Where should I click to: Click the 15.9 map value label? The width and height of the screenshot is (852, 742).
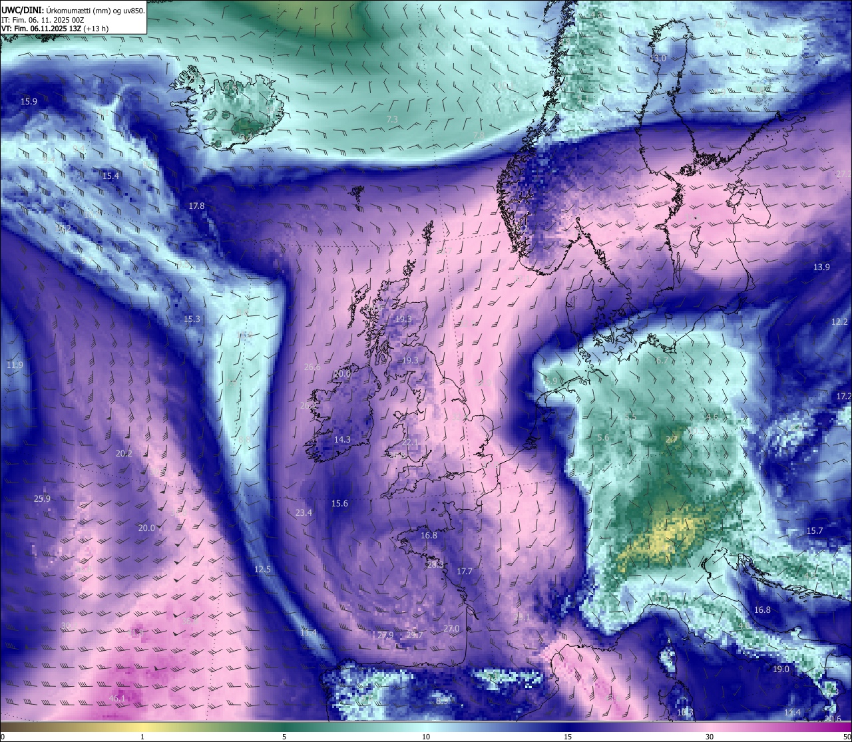(29, 102)
